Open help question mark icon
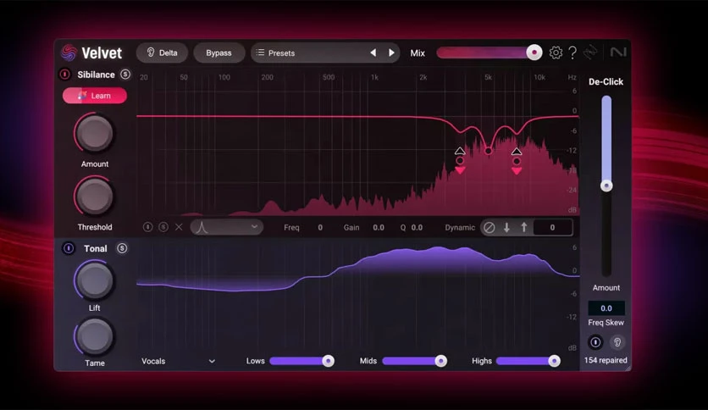This screenshot has height=410, width=708. tap(572, 53)
